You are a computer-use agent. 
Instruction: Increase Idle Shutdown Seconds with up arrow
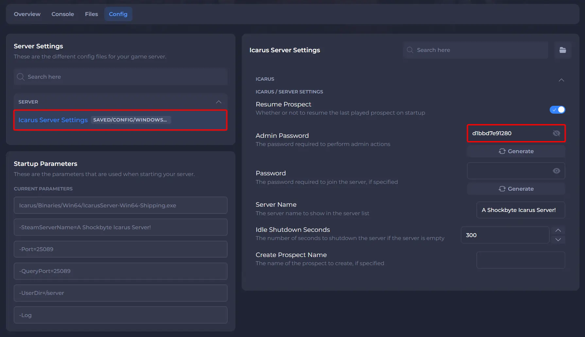[x=558, y=231]
